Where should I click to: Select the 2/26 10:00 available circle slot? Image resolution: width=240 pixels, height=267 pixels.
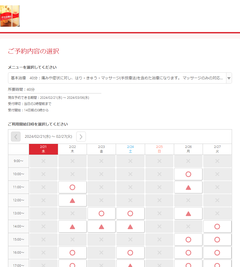tap(188, 174)
